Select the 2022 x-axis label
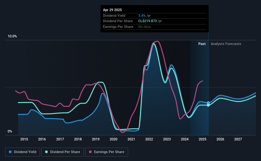 tap(149, 139)
